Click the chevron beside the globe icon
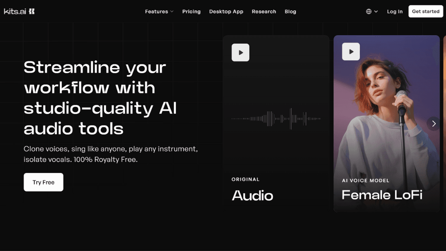This screenshot has width=446, height=251. pyautogui.click(x=376, y=12)
